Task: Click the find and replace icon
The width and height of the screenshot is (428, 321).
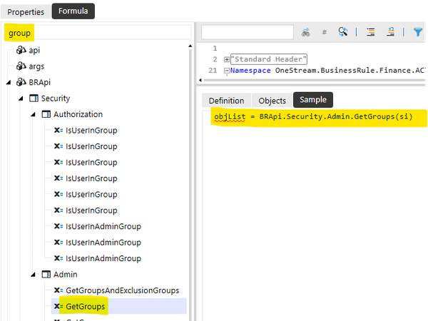Action: pyautogui.click(x=343, y=32)
